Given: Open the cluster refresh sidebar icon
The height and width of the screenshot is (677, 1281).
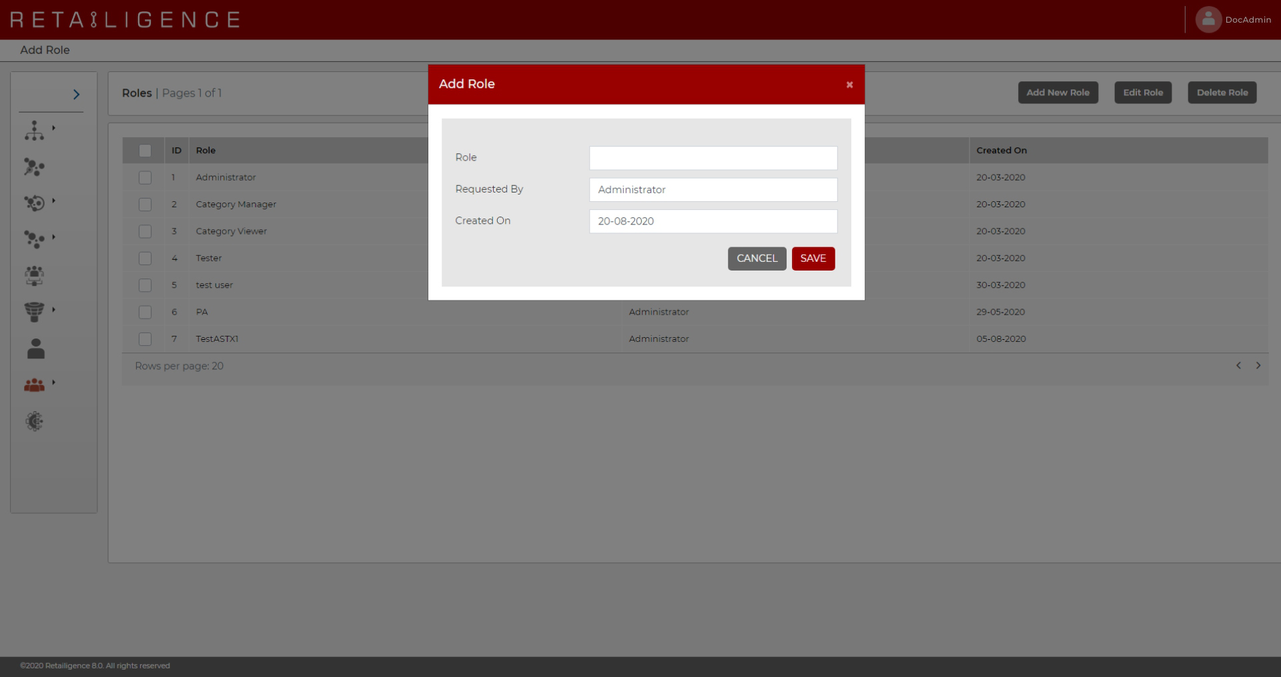Looking at the screenshot, I should click(x=34, y=203).
